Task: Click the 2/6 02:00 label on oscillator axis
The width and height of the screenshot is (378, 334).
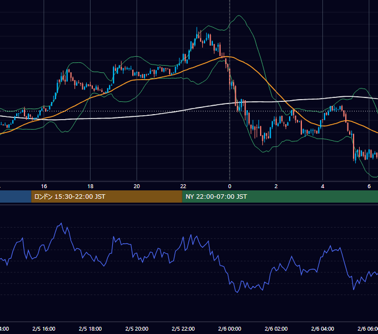Action: (276, 328)
